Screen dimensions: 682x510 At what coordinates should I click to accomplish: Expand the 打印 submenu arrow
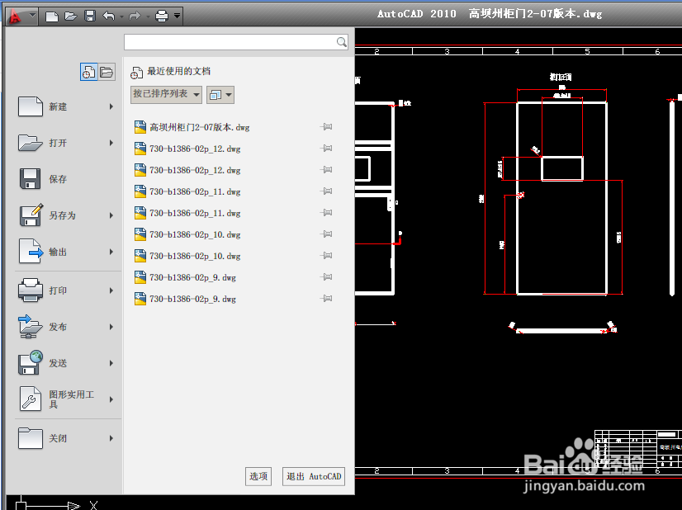(x=111, y=290)
